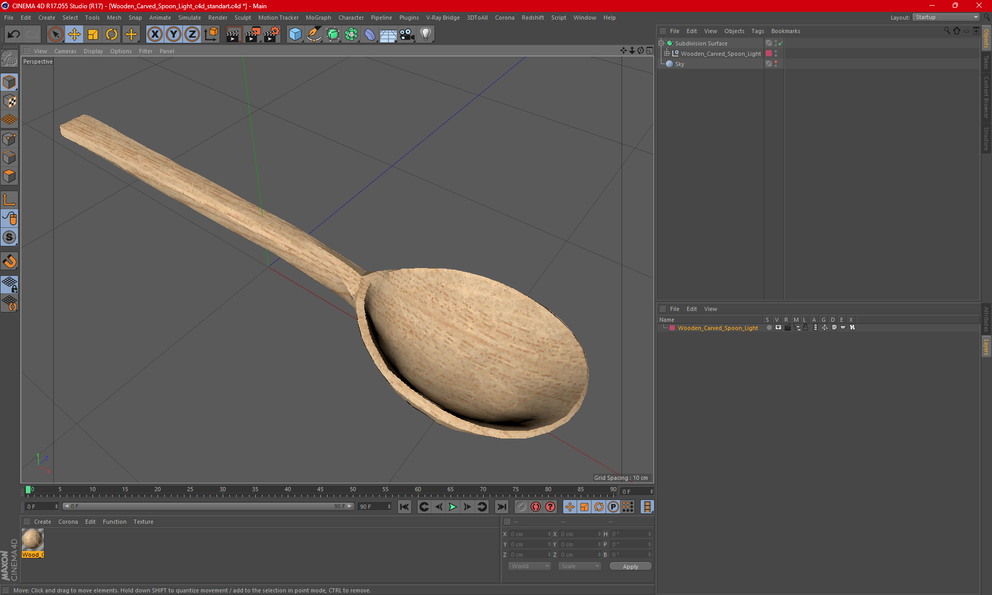This screenshot has height=595, width=992.
Task: Toggle the coordinate system icon
Action: pyautogui.click(x=211, y=35)
